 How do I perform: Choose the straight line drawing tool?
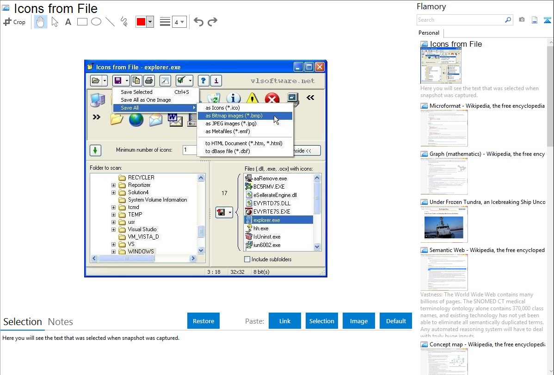point(110,22)
